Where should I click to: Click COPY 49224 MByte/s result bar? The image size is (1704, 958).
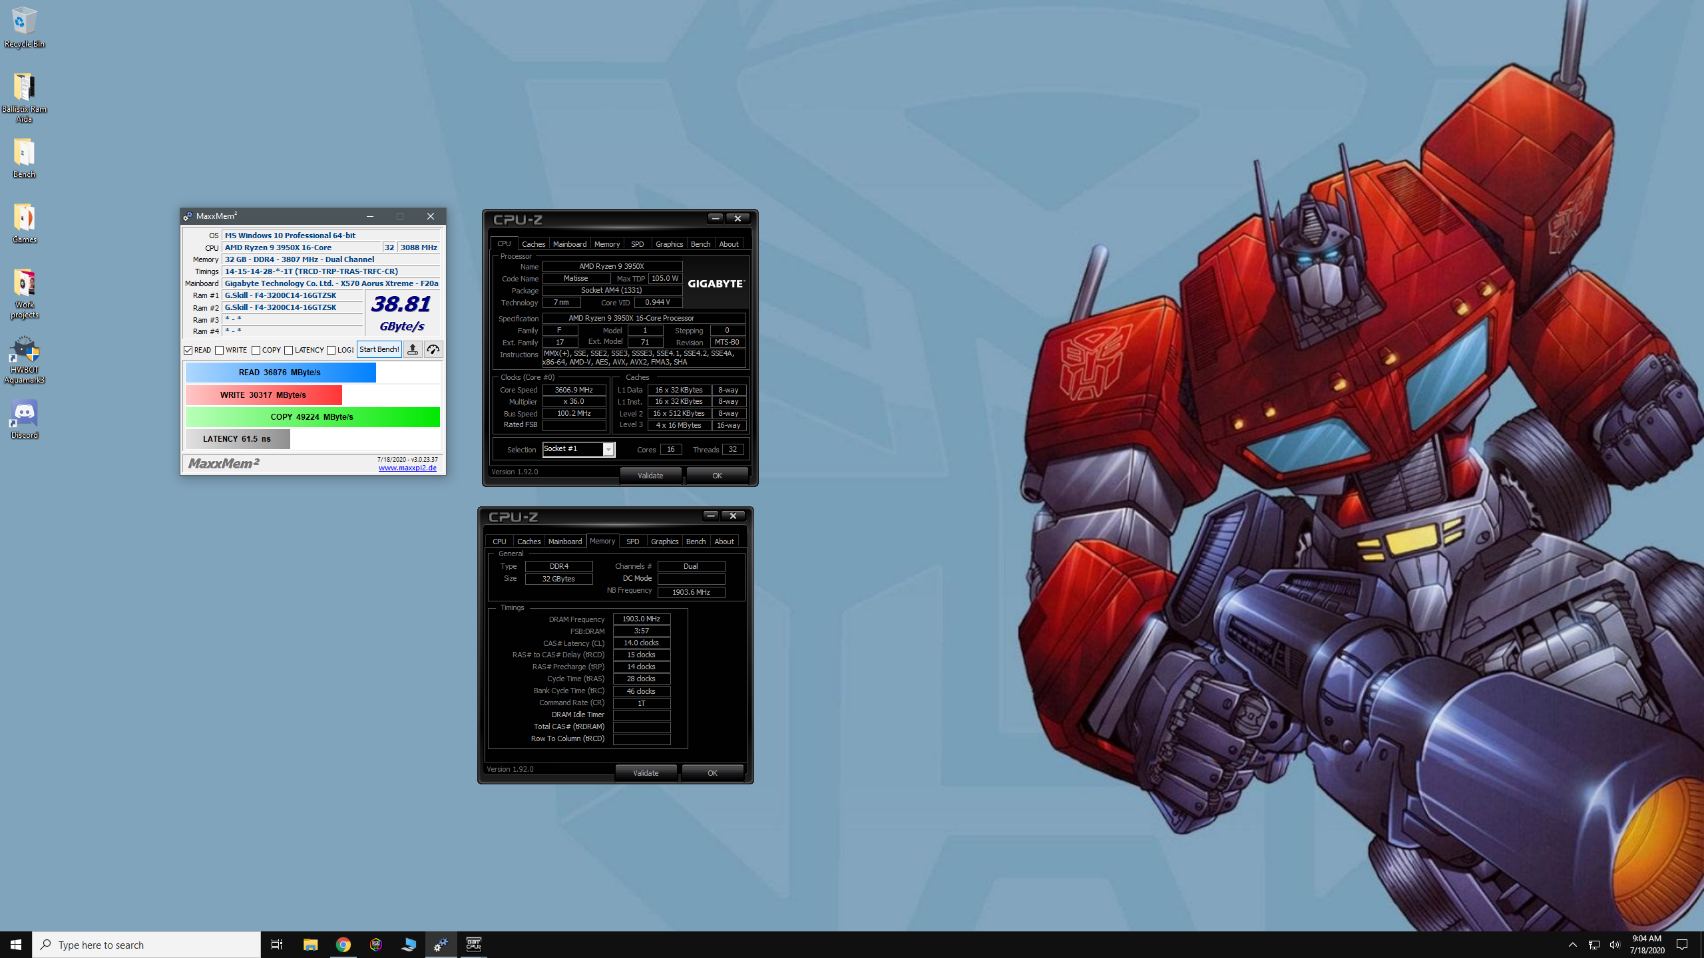tap(312, 417)
